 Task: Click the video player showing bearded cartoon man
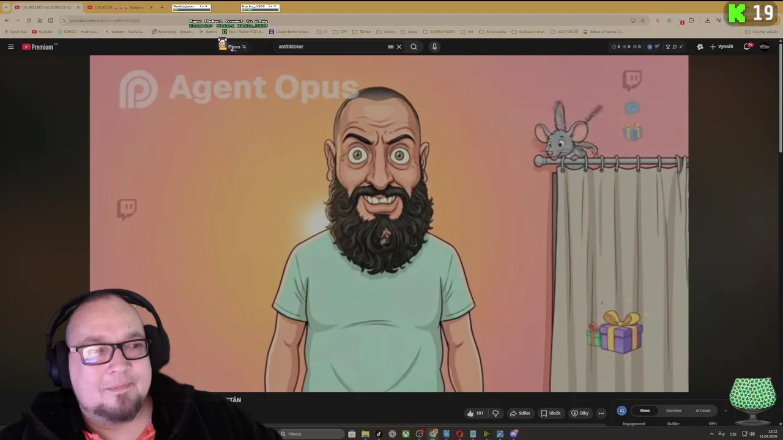click(x=389, y=224)
